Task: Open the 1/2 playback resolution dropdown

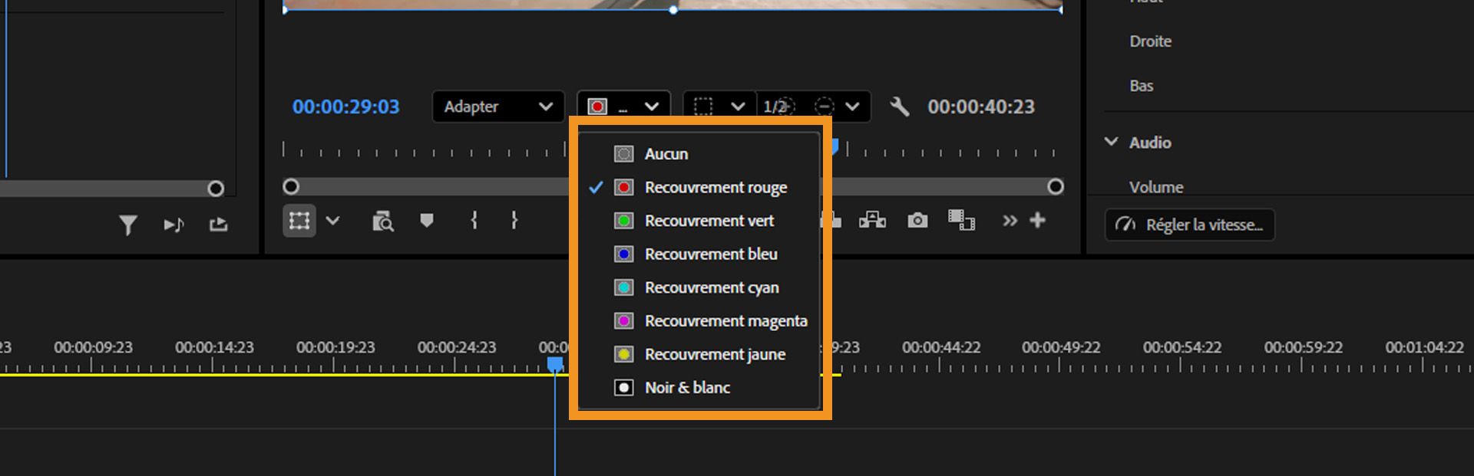Action: coord(814,107)
